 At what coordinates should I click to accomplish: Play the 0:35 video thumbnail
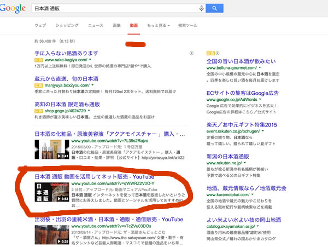pos(52,234)
